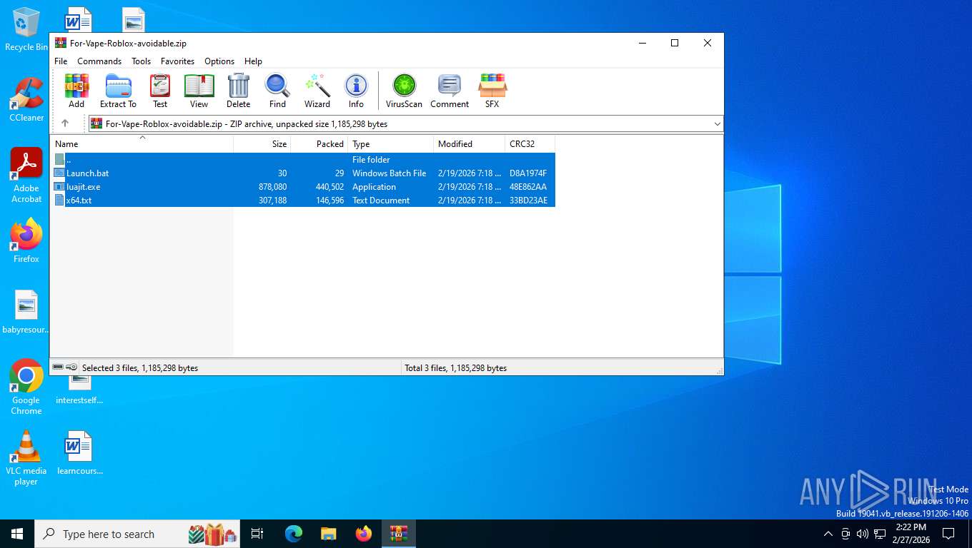Select the Launch.bat file row
The height and width of the screenshot is (548, 972).
click(x=303, y=173)
